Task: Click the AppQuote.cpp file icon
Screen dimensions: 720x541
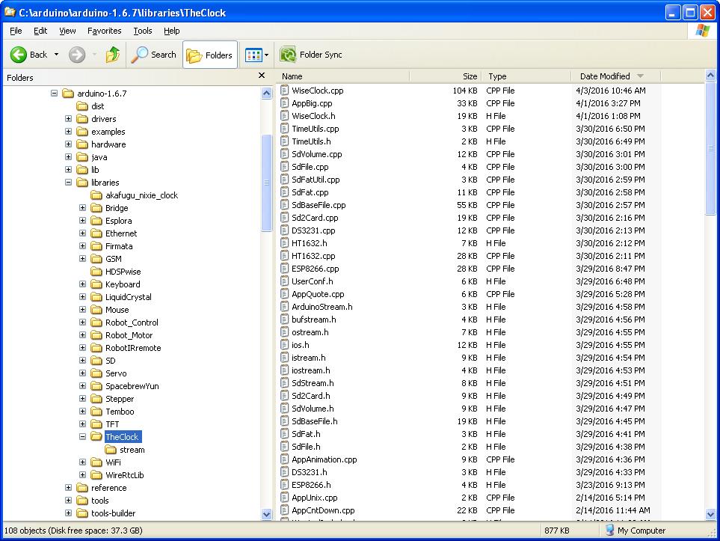Action: (x=285, y=294)
